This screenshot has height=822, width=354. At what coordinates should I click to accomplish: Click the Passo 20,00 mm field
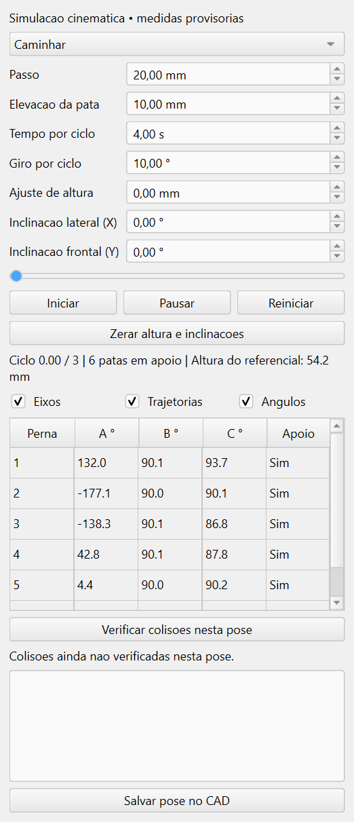229,75
